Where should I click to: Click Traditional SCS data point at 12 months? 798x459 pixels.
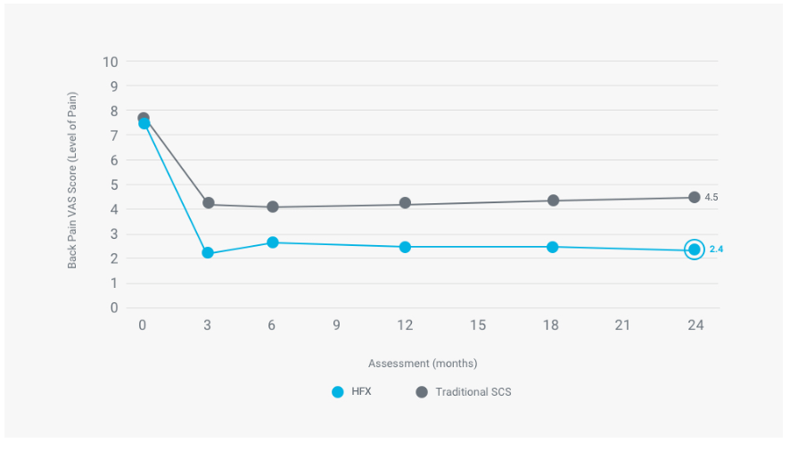tap(405, 203)
